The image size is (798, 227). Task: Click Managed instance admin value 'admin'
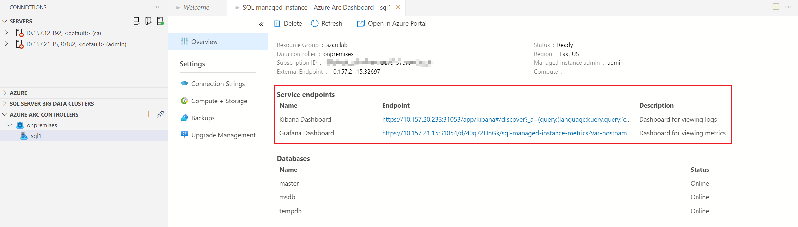615,62
